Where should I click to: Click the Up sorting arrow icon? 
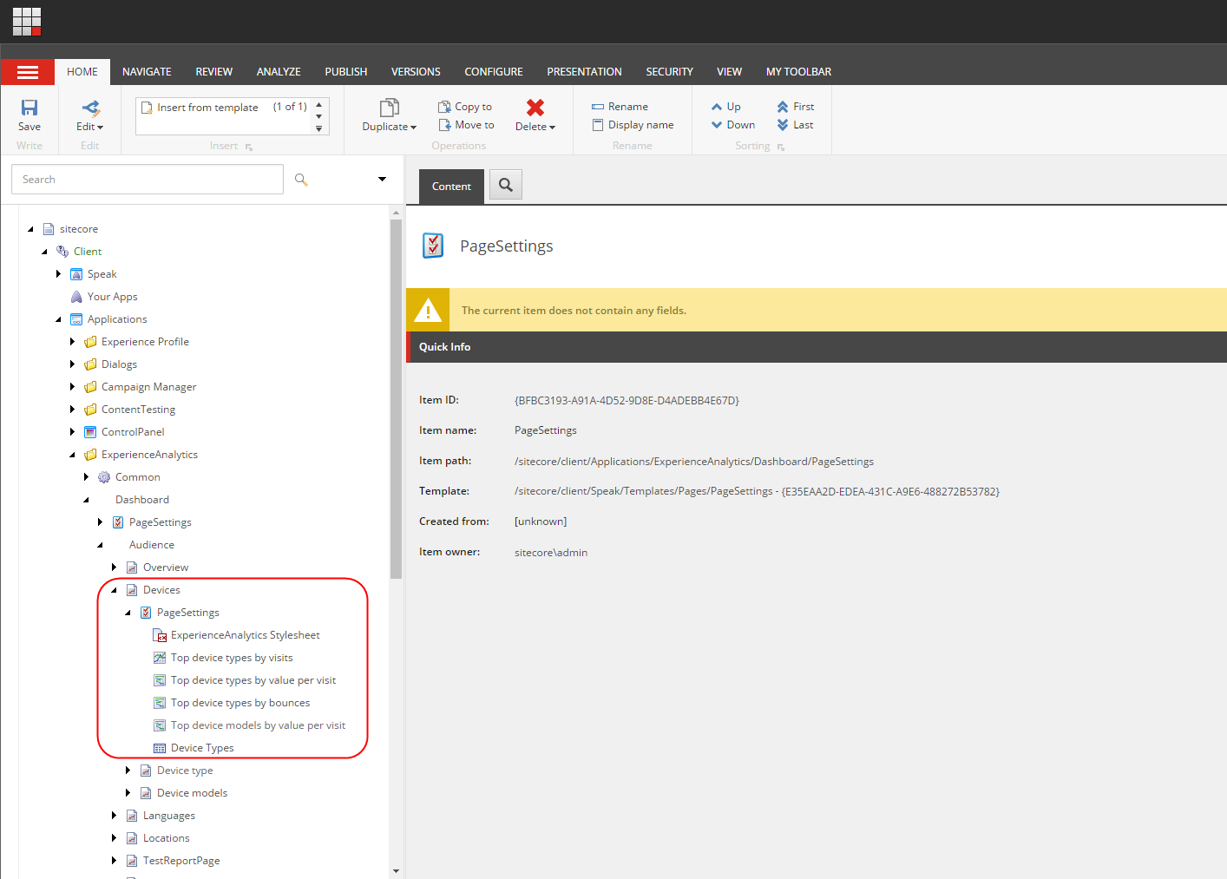click(x=717, y=107)
